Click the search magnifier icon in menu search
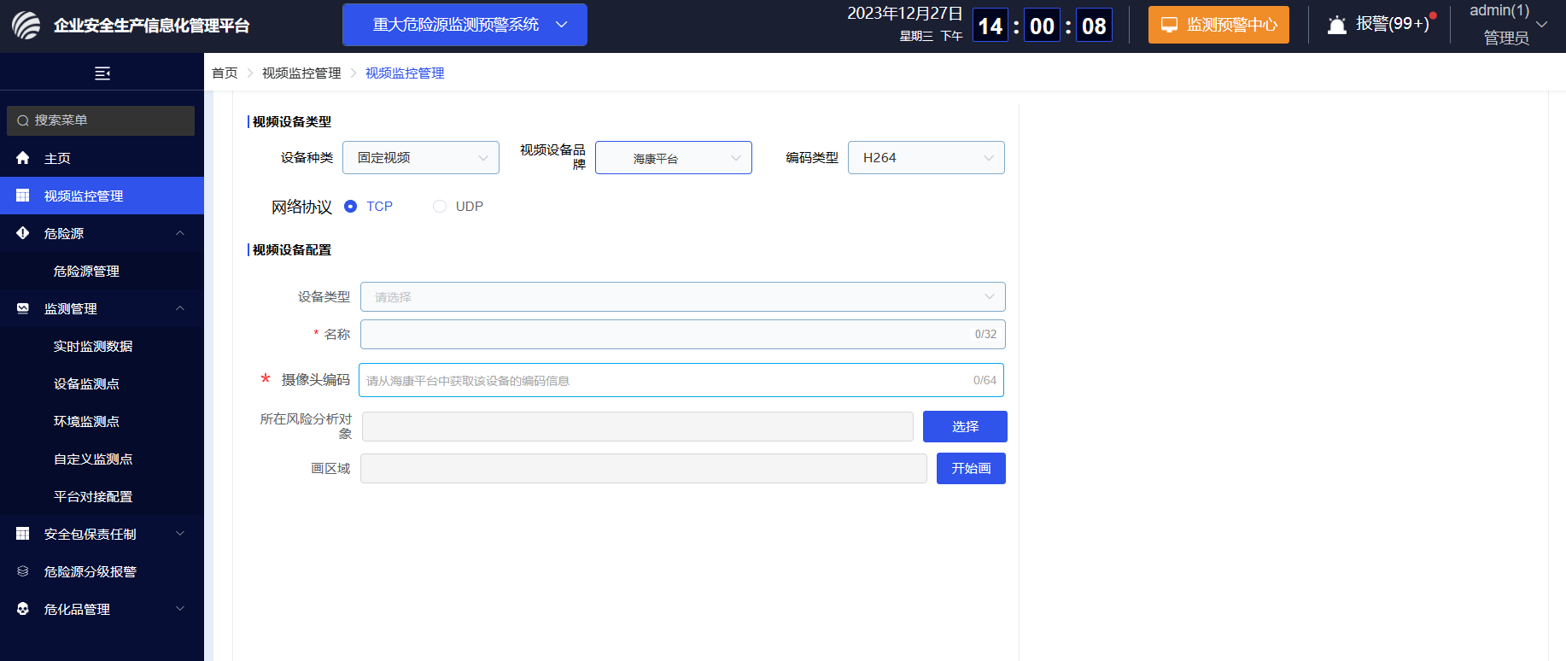 [23, 120]
